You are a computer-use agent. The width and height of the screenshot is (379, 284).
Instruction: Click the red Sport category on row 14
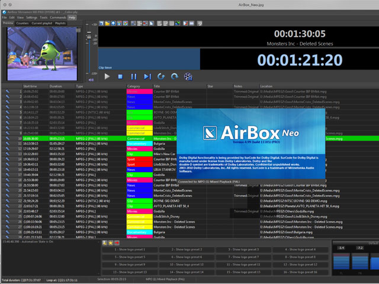[140, 159]
